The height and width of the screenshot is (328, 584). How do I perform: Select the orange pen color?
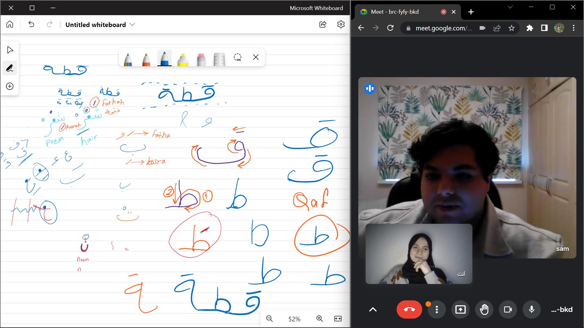(x=146, y=59)
